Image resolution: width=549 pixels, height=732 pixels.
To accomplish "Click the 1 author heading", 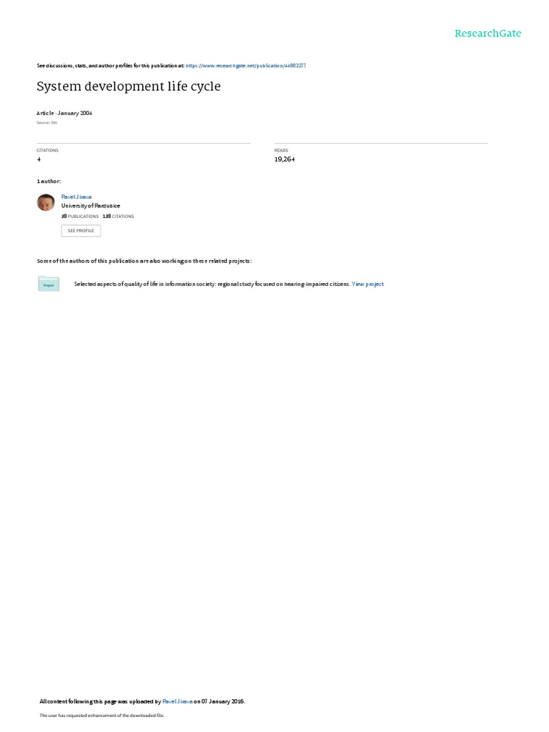I will point(49,181).
